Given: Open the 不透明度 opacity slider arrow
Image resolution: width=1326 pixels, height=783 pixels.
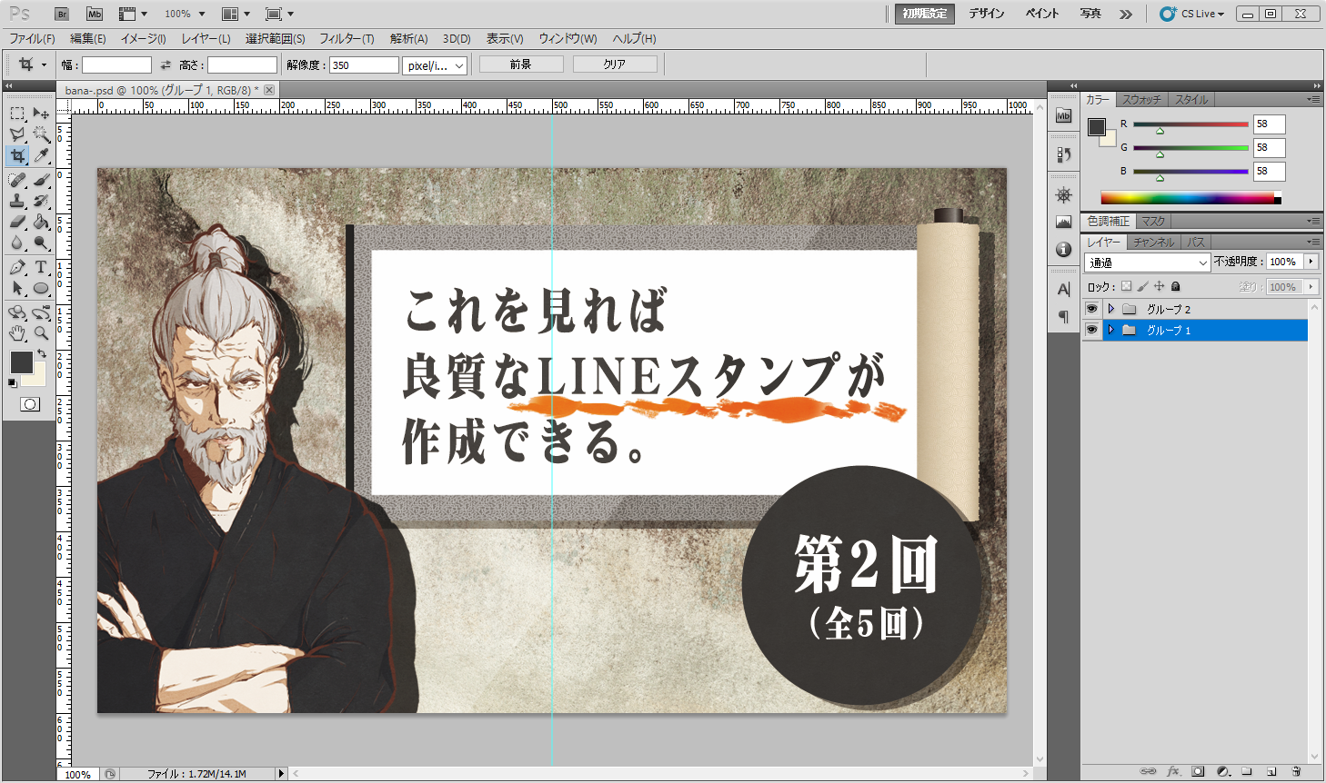Looking at the screenshot, I should (1311, 262).
